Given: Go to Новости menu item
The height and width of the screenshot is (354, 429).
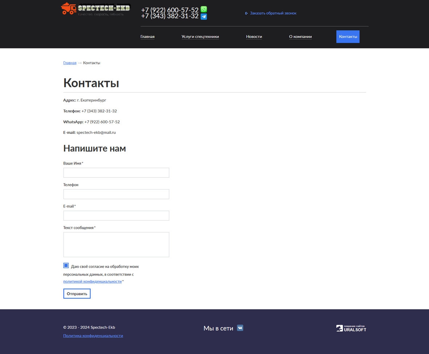Looking at the screenshot, I should point(254,37).
